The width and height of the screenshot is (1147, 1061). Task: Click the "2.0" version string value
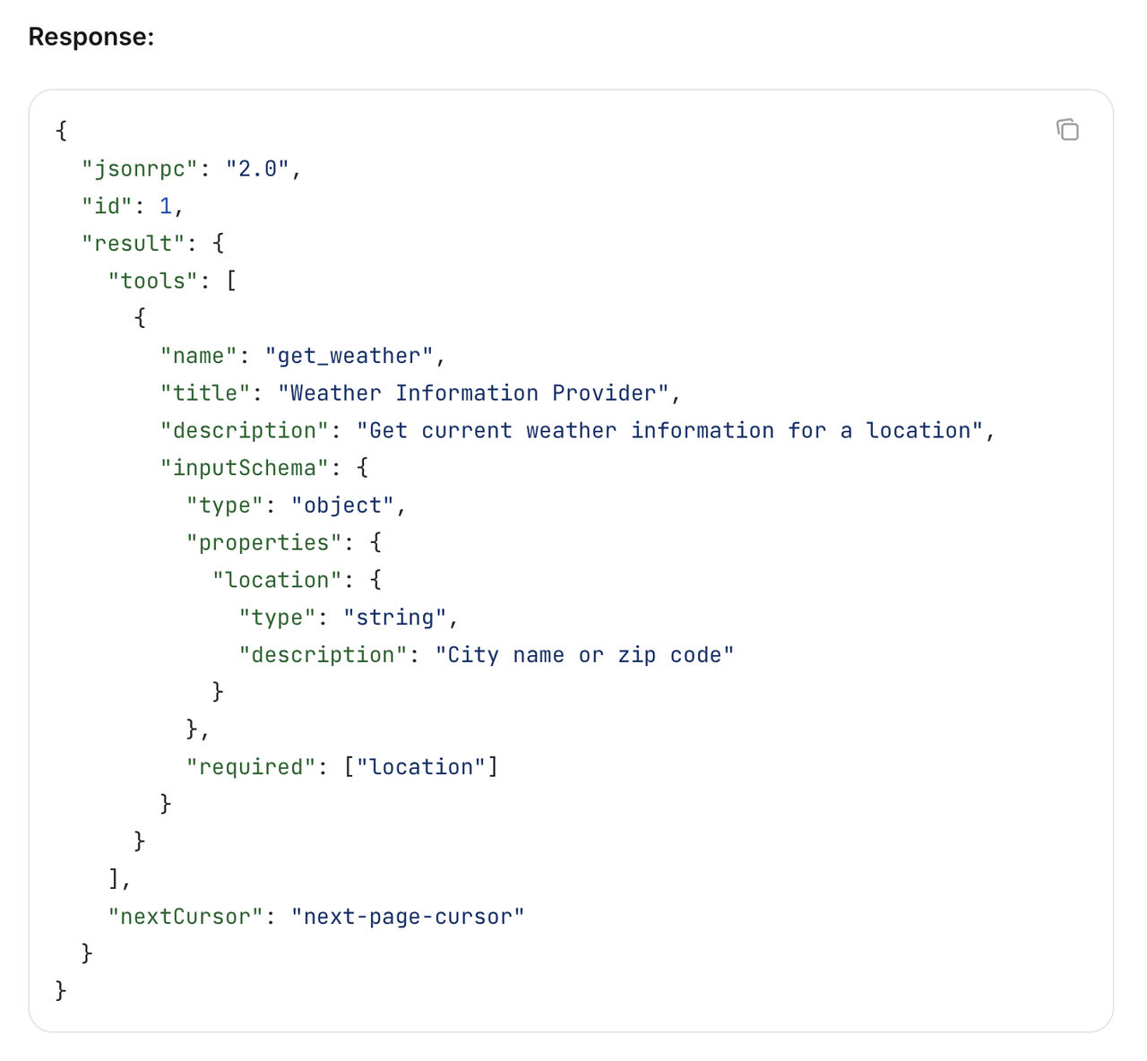coord(257,168)
